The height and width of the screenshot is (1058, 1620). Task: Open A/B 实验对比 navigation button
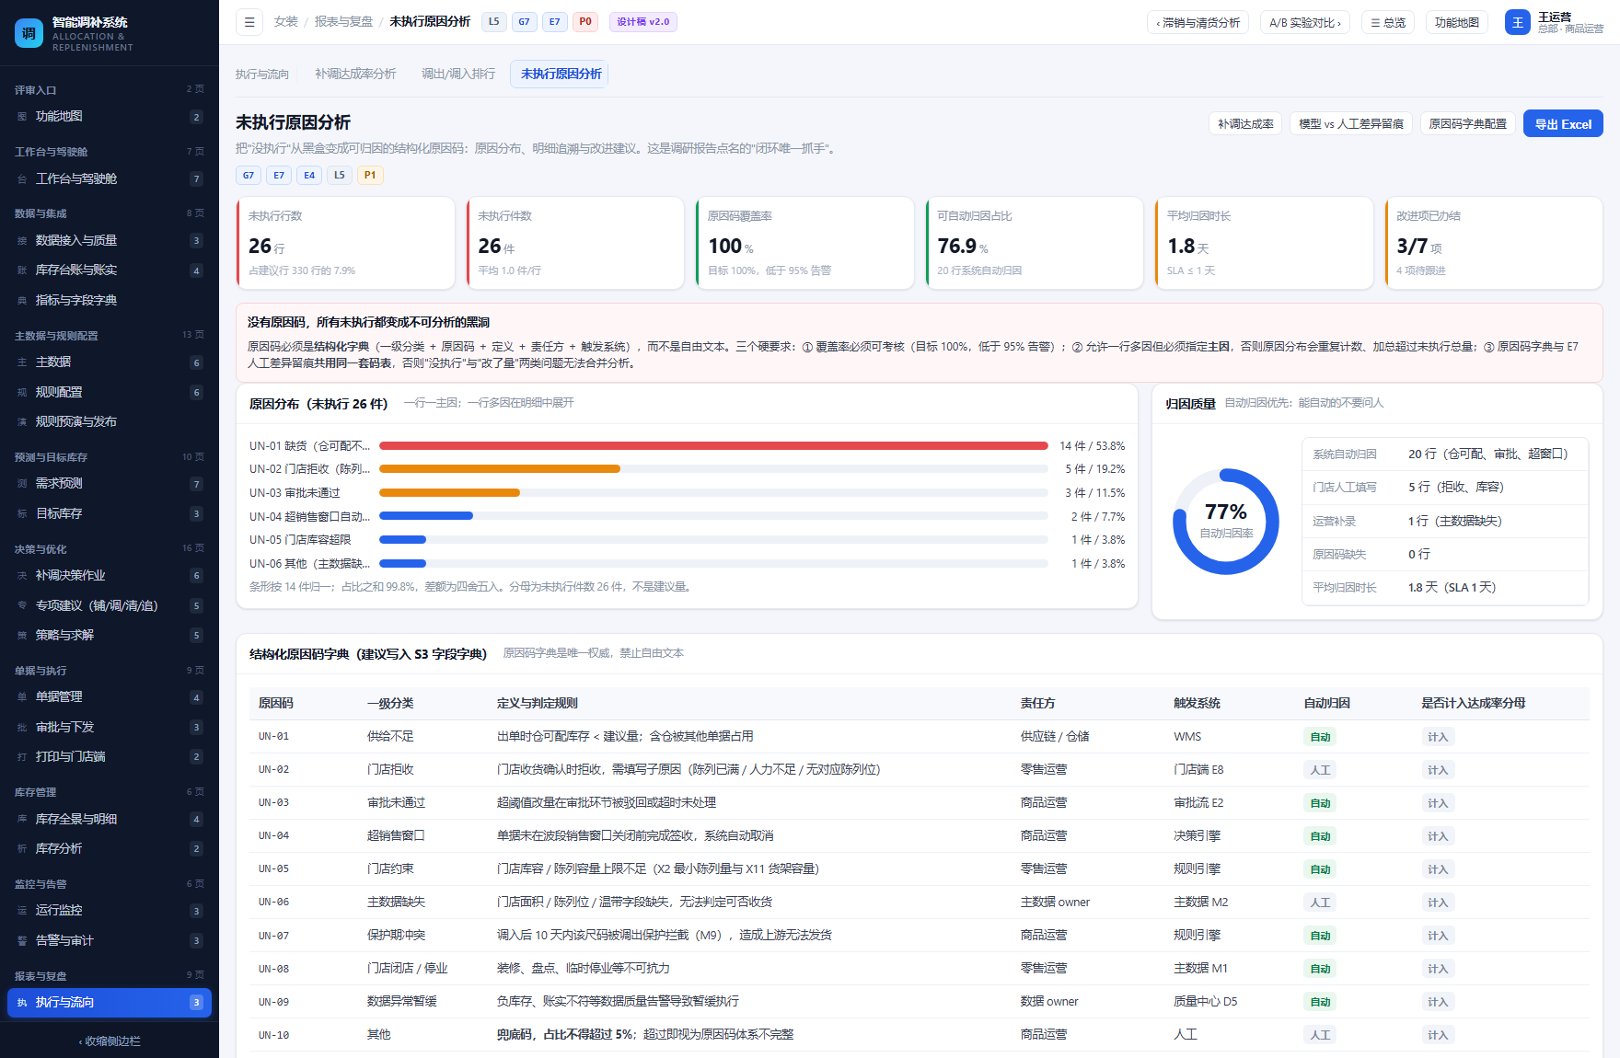1304,22
